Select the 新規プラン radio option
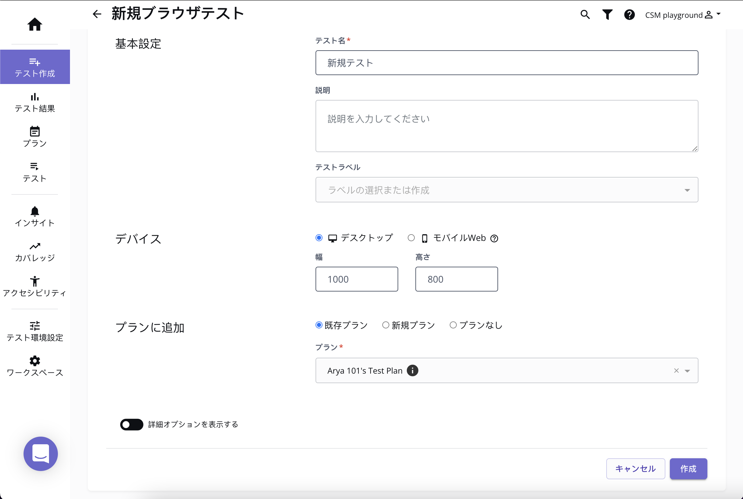Screen dimensions: 743x499 coord(386,325)
